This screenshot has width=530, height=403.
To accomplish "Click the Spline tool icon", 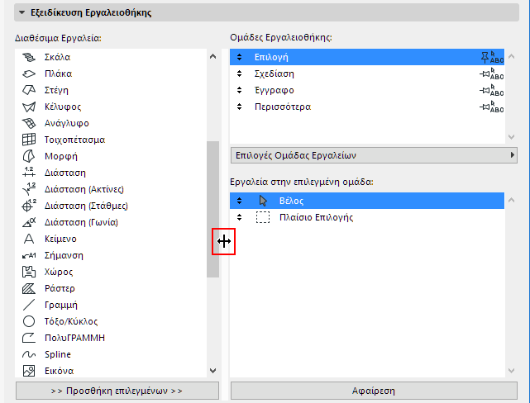I will [x=29, y=354].
